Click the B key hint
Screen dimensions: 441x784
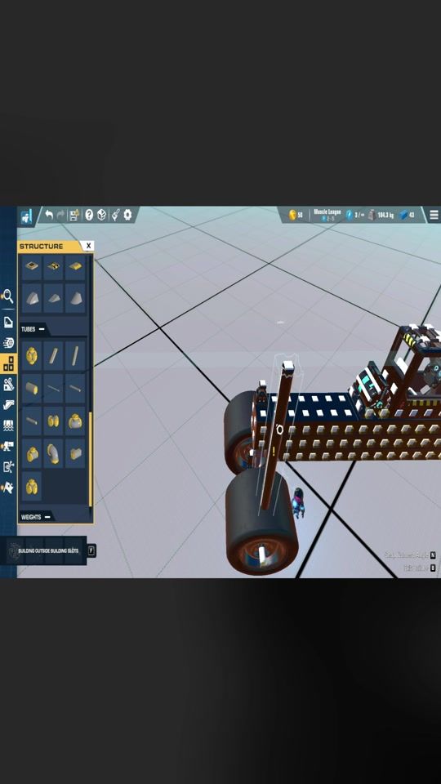[x=433, y=568]
